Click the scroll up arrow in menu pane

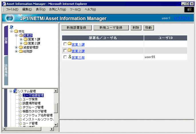tap(56, 91)
